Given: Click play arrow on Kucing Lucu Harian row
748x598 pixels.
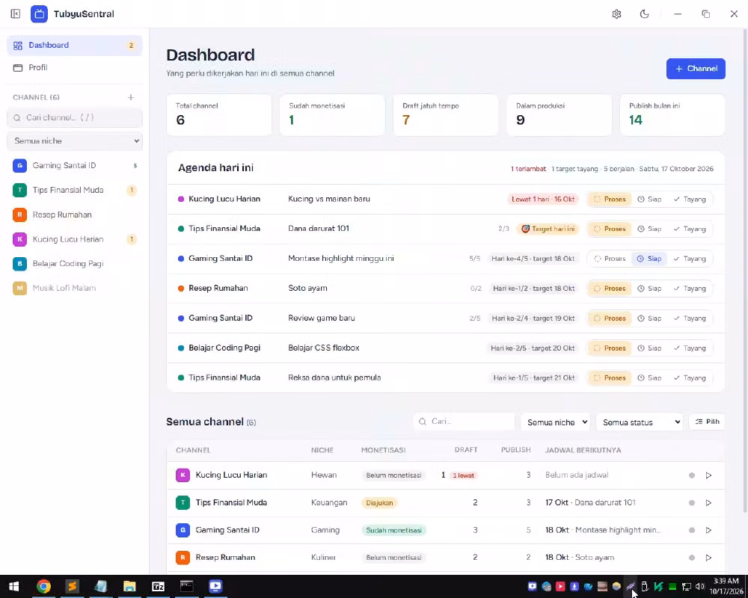Looking at the screenshot, I should click(708, 475).
